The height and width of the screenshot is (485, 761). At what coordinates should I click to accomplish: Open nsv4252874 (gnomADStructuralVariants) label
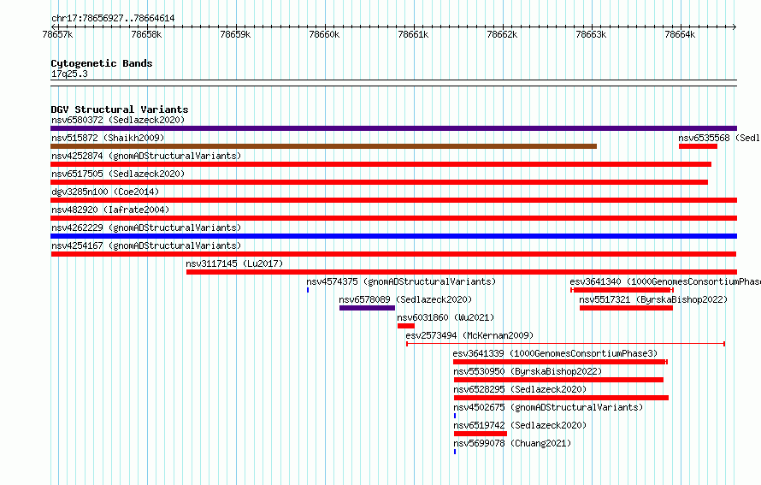[146, 156]
